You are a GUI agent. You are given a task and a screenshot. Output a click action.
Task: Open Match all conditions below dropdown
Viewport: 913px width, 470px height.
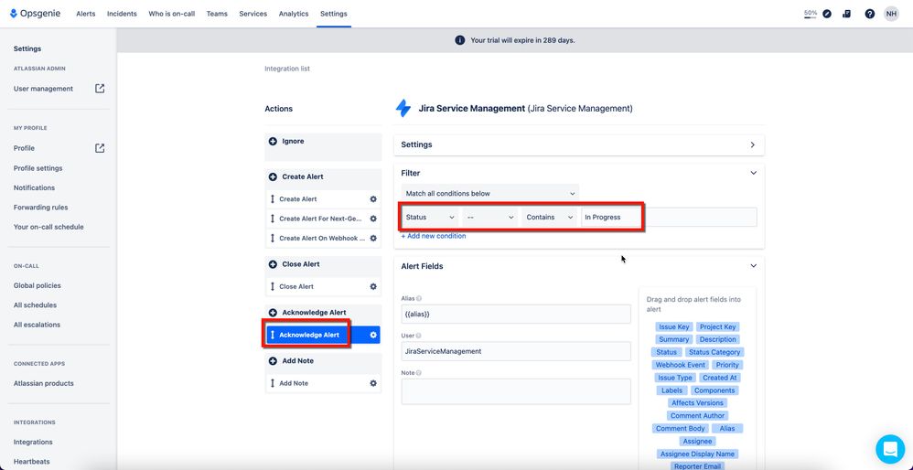(x=490, y=193)
